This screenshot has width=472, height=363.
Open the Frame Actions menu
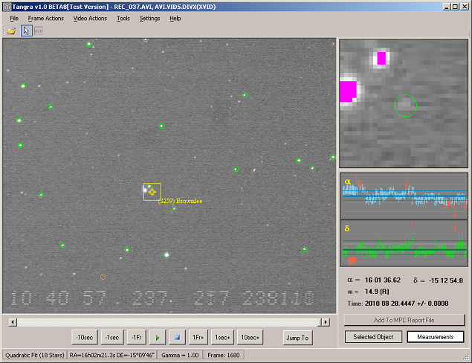(x=46, y=19)
